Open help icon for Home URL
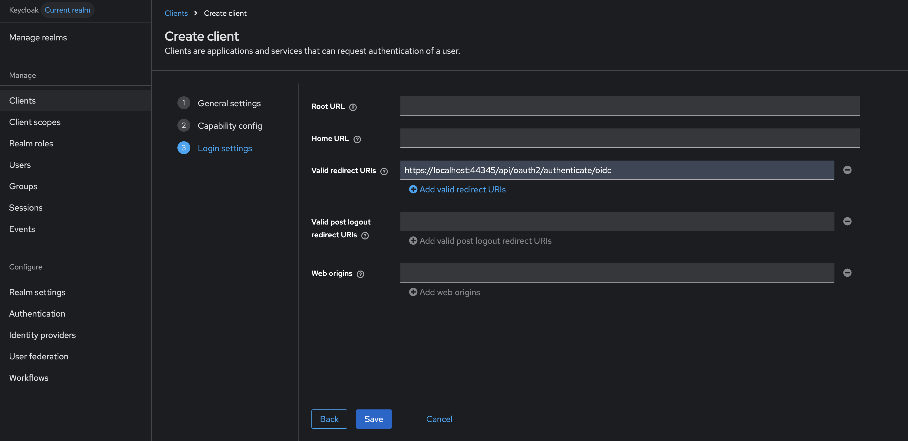Viewport: 908px width, 441px height. click(357, 139)
